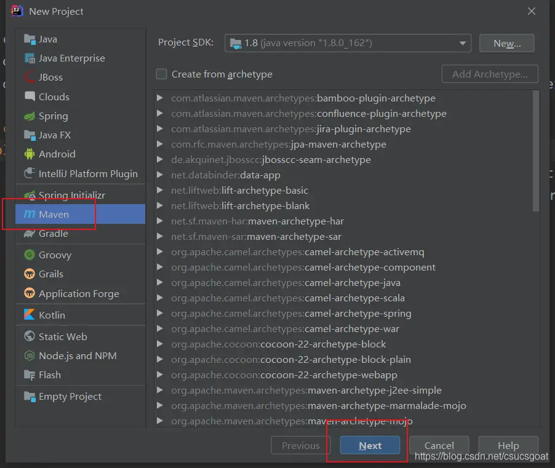Click the Application Forge icon
555x468 pixels.
30,293
